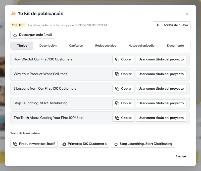Use "How We Got Our First 100 Customers" as project title
The image size is (201, 171).
click(x=161, y=59)
